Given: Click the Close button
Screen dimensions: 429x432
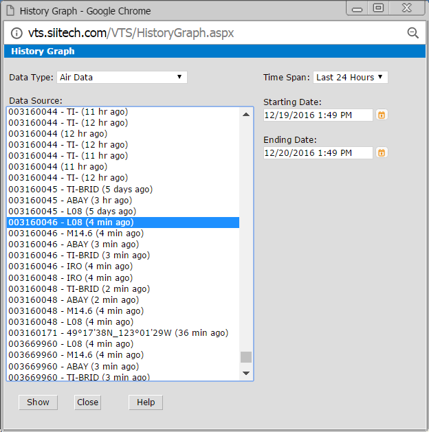Looking at the screenshot, I should pyautogui.click(x=87, y=402).
